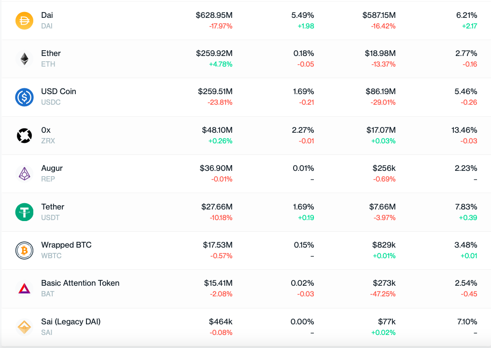
Task: Select the Augur token icon
Action: click(x=25, y=174)
